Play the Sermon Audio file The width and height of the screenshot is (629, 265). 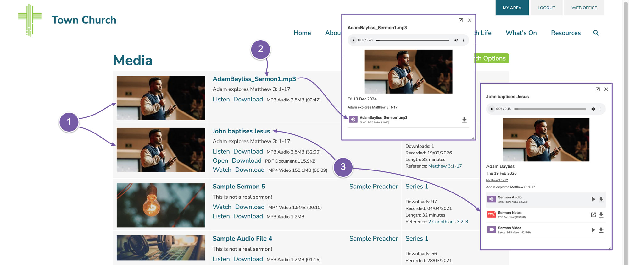pyautogui.click(x=593, y=199)
